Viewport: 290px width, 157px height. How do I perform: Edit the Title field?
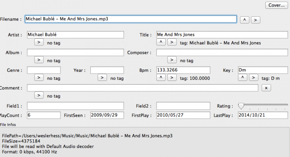coord(222,35)
